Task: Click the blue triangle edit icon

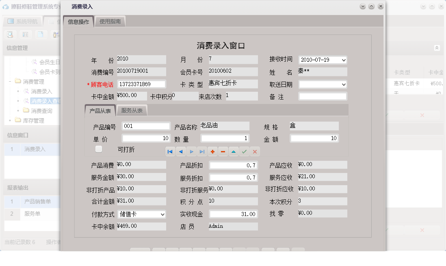Action: point(233,151)
